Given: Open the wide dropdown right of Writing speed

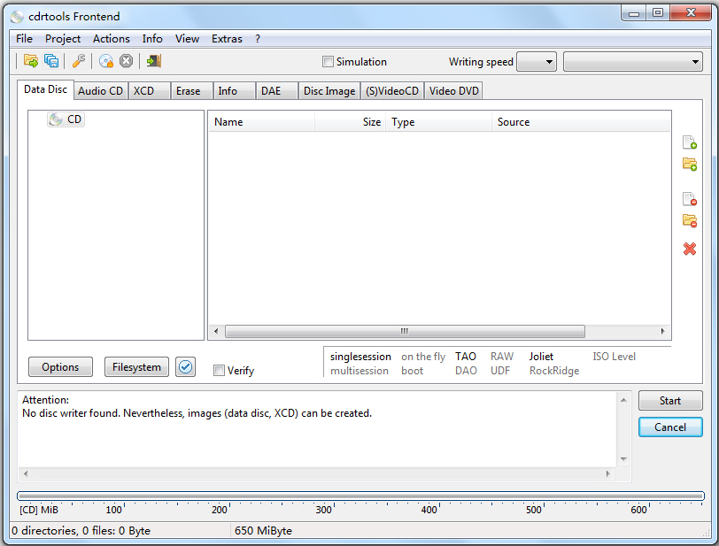Looking at the screenshot, I should 633,62.
